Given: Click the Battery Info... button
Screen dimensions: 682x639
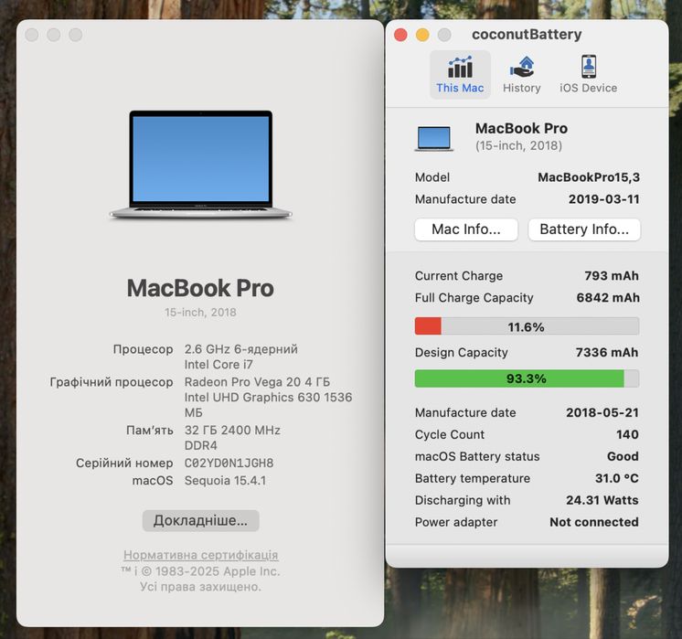Looking at the screenshot, I should click(x=584, y=229).
